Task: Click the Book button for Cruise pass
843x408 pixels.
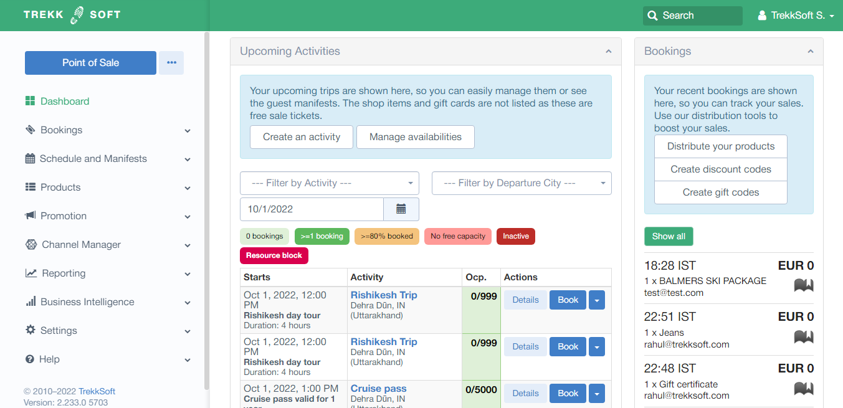Action: click(x=568, y=394)
